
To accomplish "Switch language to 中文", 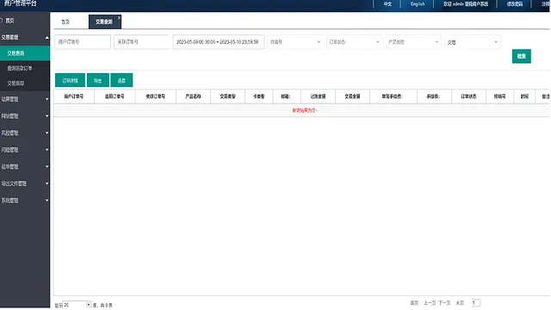I will [387, 4].
